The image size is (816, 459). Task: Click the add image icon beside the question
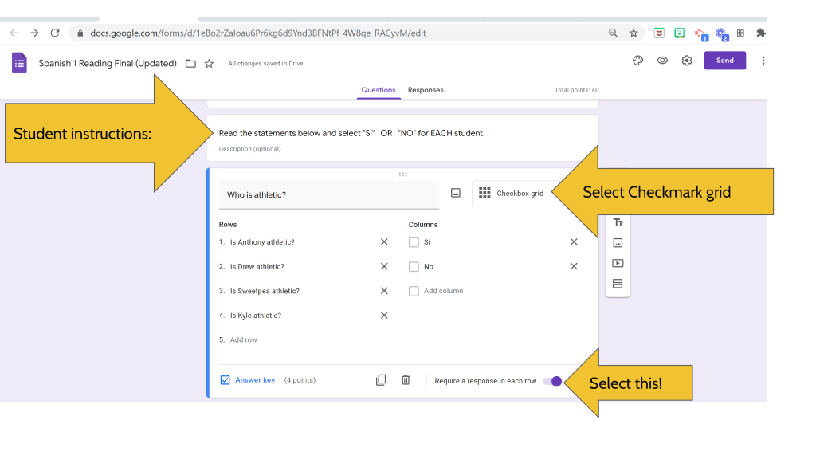click(x=456, y=193)
